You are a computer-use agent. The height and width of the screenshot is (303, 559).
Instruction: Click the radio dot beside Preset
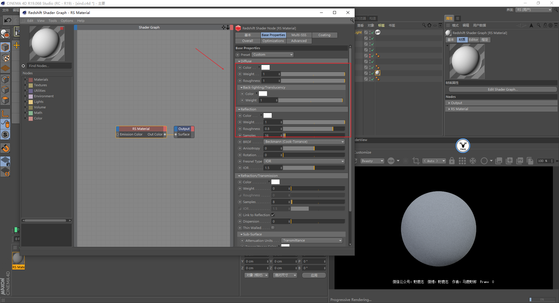[238, 55]
